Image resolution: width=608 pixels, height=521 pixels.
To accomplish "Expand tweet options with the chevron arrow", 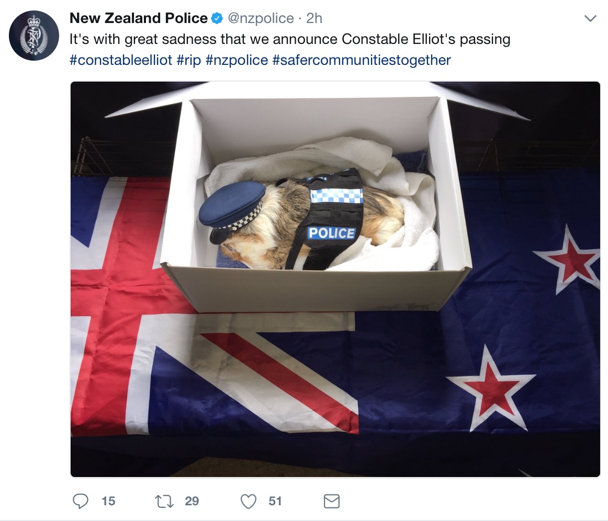I will click(590, 18).
